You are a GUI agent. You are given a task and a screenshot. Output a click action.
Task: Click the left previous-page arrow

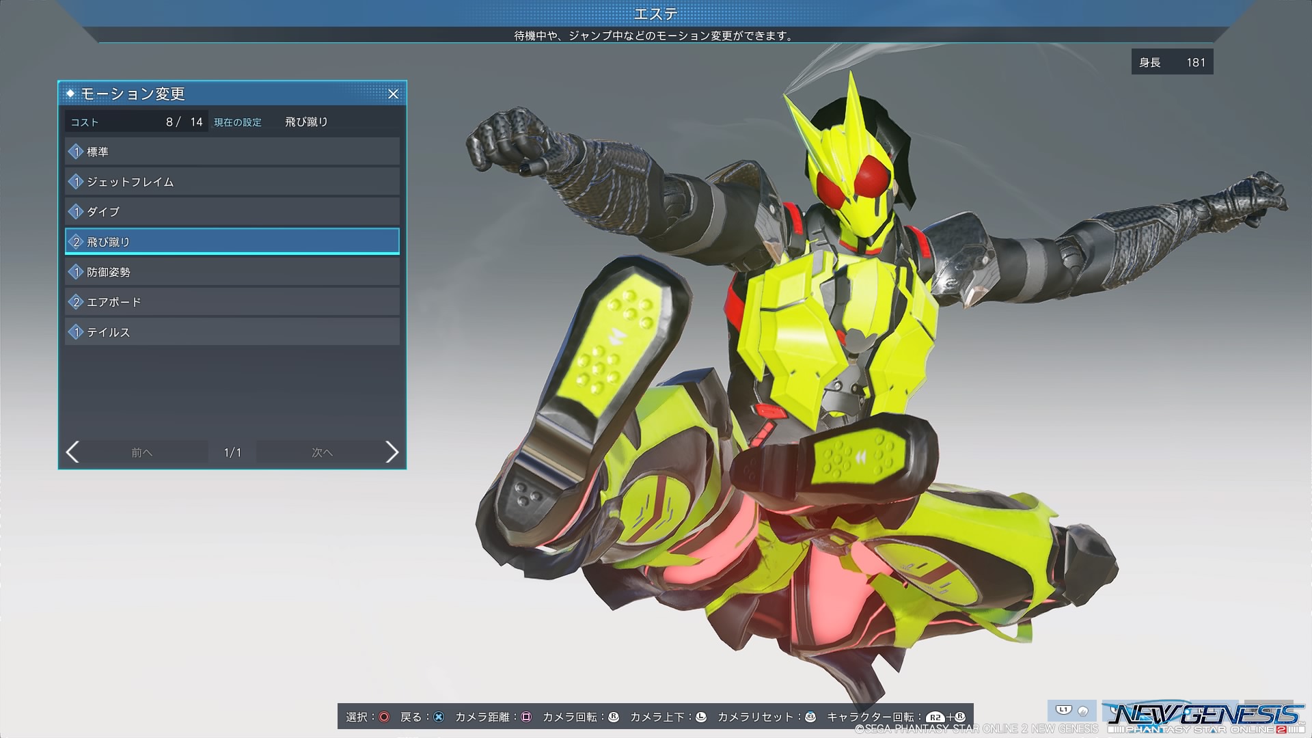pyautogui.click(x=73, y=452)
